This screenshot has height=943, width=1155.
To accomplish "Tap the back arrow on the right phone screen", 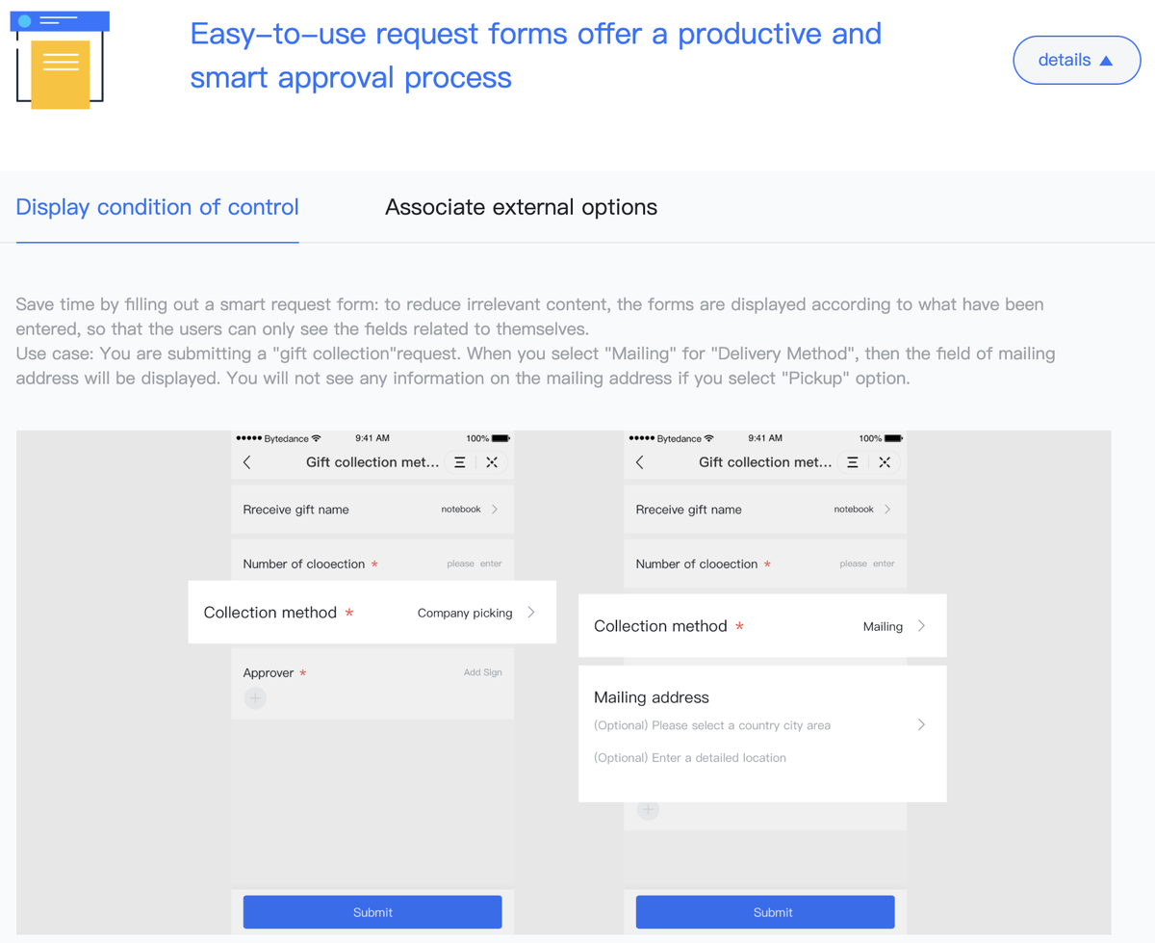I will click(x=640, y=462).
